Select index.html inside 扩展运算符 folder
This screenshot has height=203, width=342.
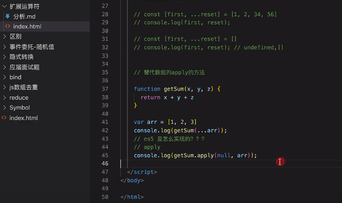coord(27,27)
